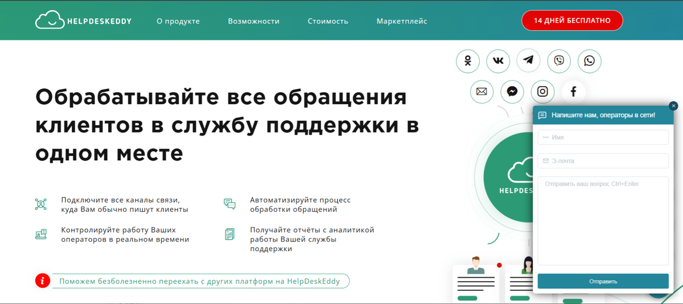Focus the 'Имя' input field
The image size is (683, 304).
[x=603, y=137]
